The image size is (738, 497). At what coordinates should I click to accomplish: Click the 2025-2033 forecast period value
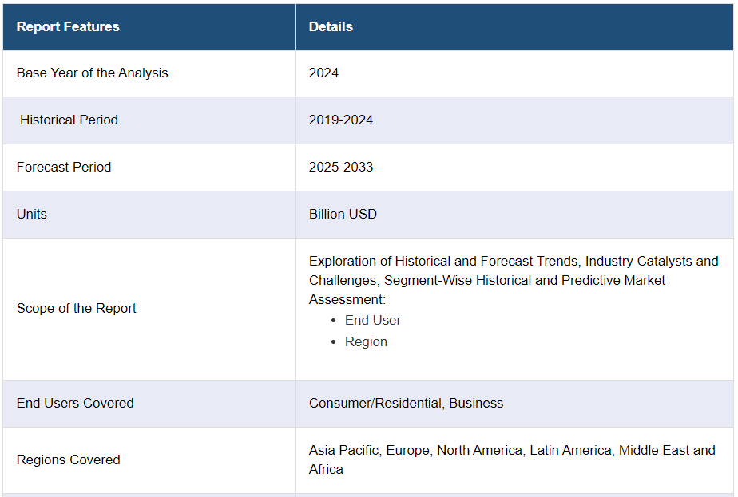[x=341, y=167]
